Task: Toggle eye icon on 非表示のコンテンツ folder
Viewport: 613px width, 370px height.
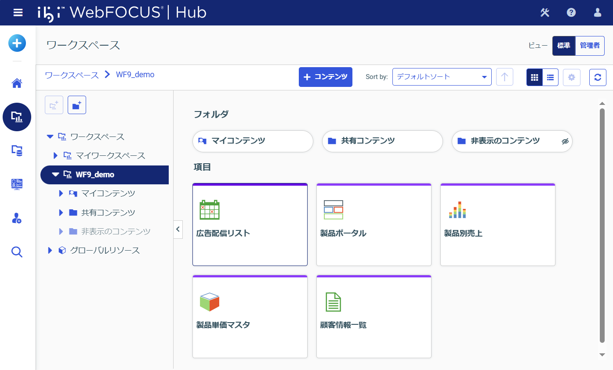Action: [x=565, y=141]
